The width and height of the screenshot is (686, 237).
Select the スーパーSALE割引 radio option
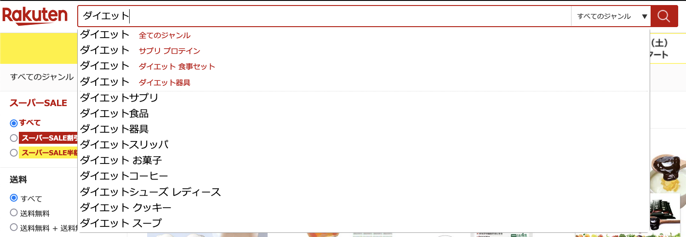pyautogui.click(x=14, y=138)
